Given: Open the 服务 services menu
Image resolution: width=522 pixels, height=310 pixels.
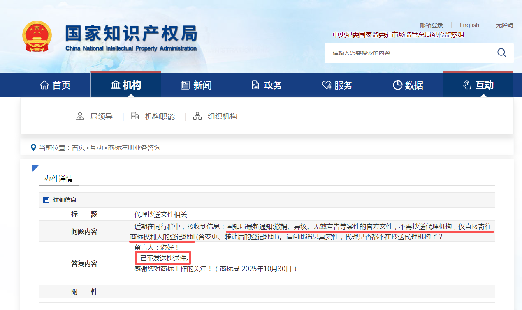Looking at the screenshot, I should (x=337, y=85).
